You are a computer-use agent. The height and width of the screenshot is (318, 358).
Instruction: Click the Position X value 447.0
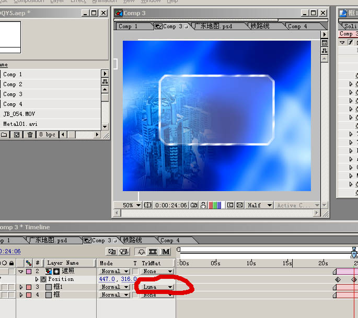(107, 279)
